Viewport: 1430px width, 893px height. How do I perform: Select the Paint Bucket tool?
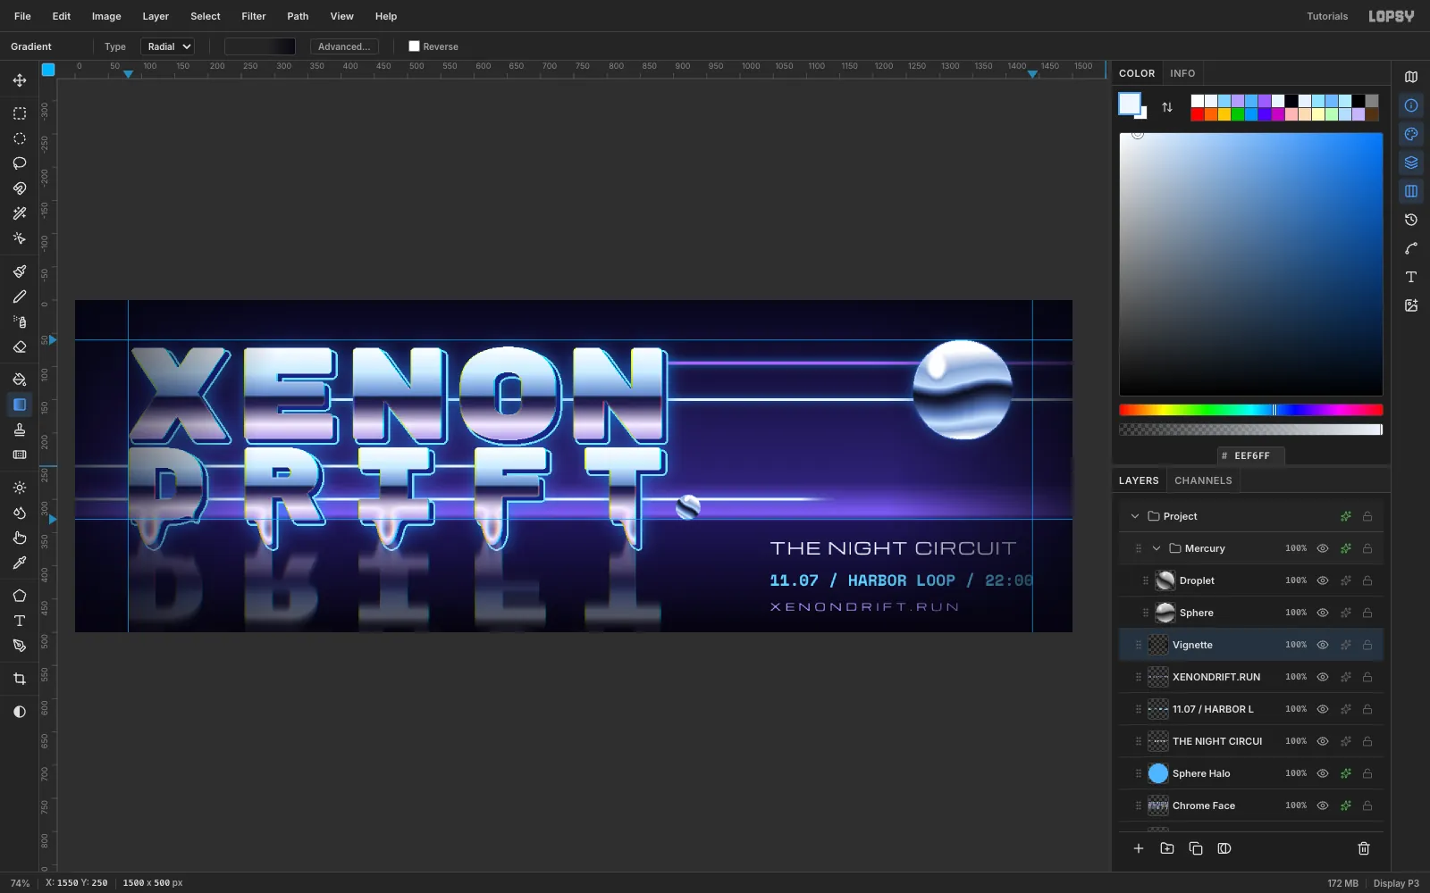19,380
